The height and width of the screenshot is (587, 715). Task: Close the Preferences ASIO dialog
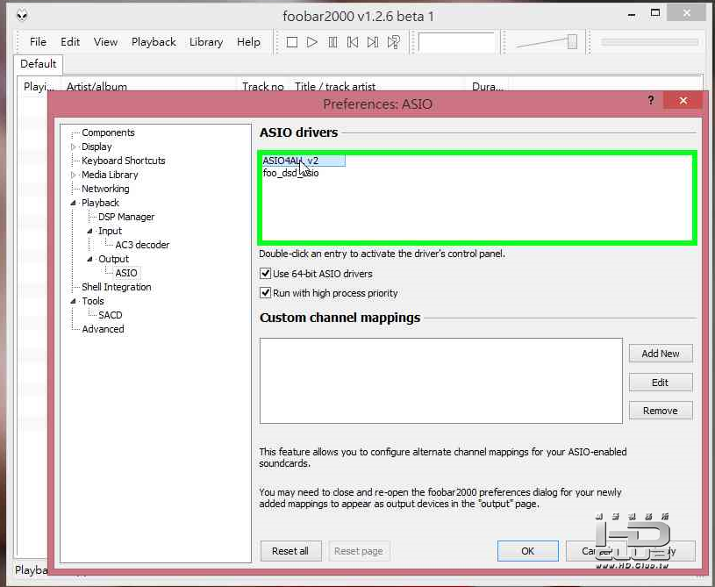[683, 100]
